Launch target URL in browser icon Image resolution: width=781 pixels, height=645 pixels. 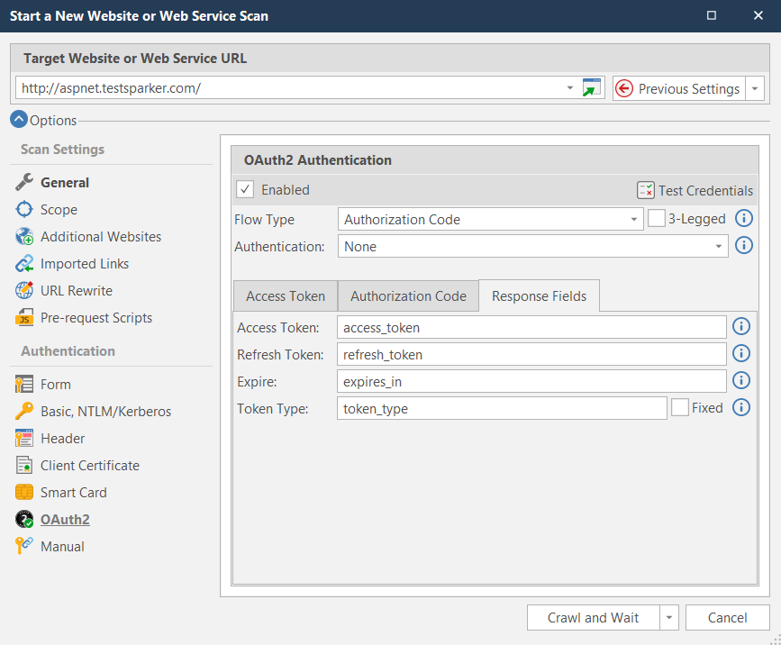pos(593,88)
